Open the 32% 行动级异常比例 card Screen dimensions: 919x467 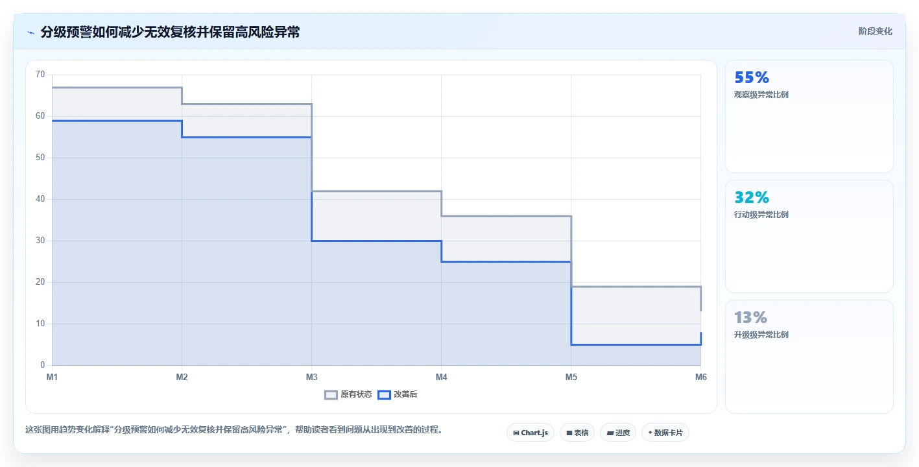click(809, 236)
